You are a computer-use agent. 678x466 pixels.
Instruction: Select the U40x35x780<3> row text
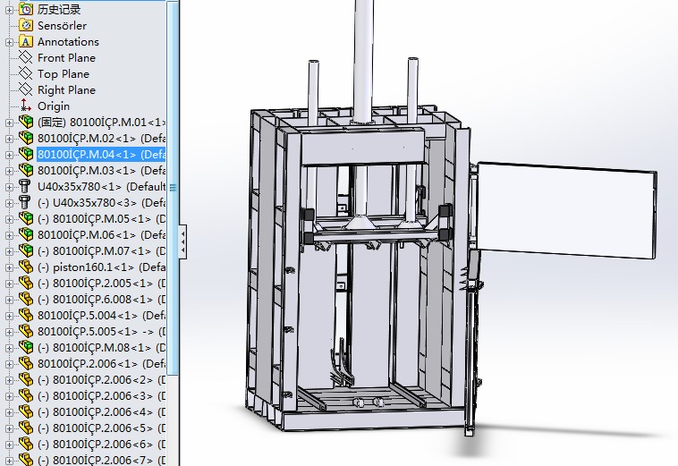pyautogui.click(x=101, y=203)
